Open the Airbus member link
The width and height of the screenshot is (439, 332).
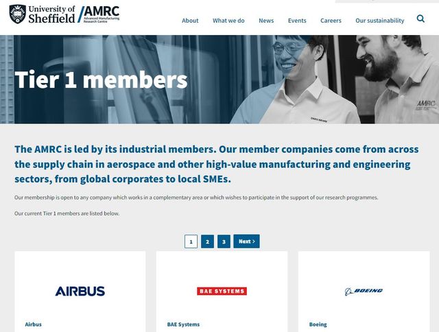click(34, 324)
